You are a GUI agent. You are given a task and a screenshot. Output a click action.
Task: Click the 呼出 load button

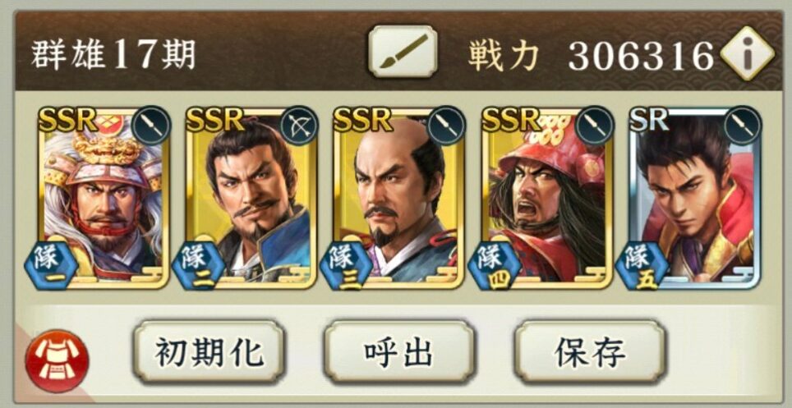click(399, 351)
